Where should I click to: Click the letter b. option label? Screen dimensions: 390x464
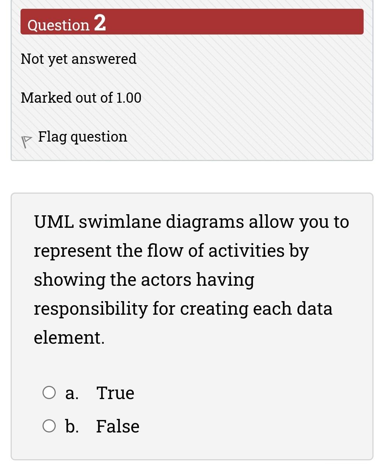[x=72, y=426]
